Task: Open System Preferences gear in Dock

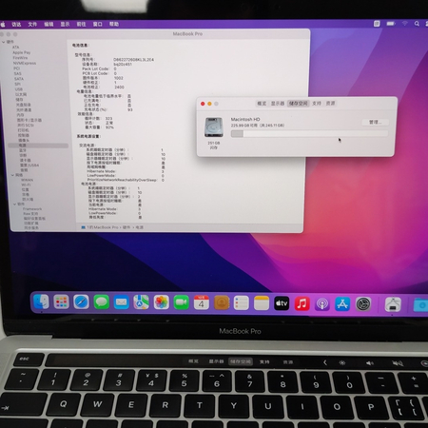Action: point(363,304)
